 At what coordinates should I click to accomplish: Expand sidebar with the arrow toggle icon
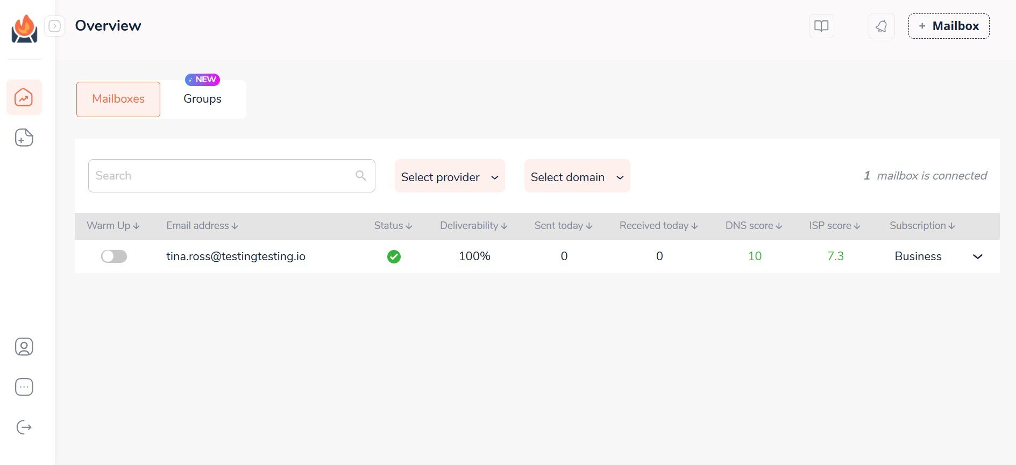coord(54,26)
